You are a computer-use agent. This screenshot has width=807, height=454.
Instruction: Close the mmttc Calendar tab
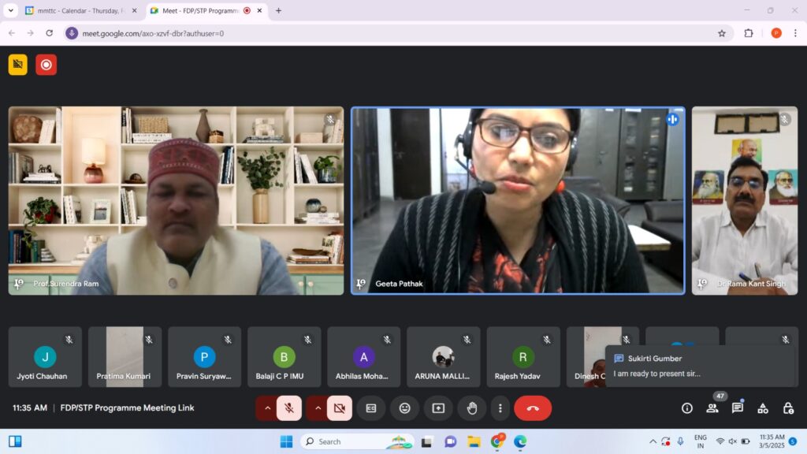(134, 10)
